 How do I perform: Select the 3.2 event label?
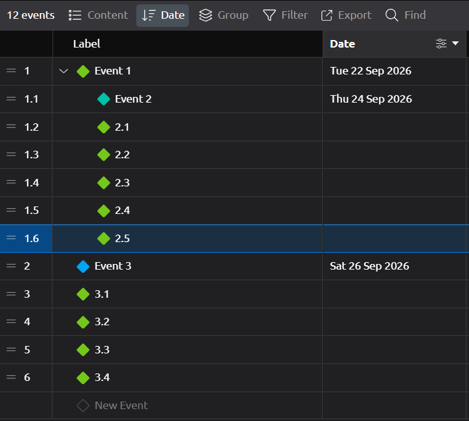(102, 322)
